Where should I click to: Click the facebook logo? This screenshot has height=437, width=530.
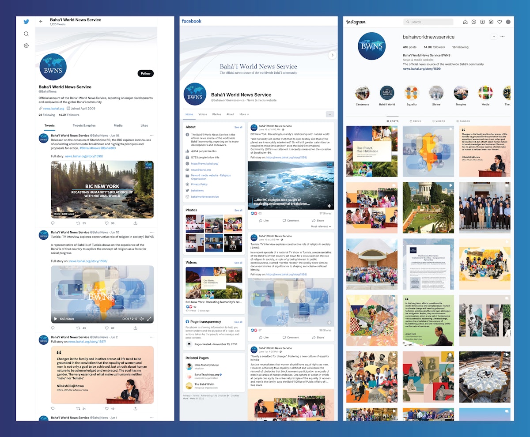point(191,21)
